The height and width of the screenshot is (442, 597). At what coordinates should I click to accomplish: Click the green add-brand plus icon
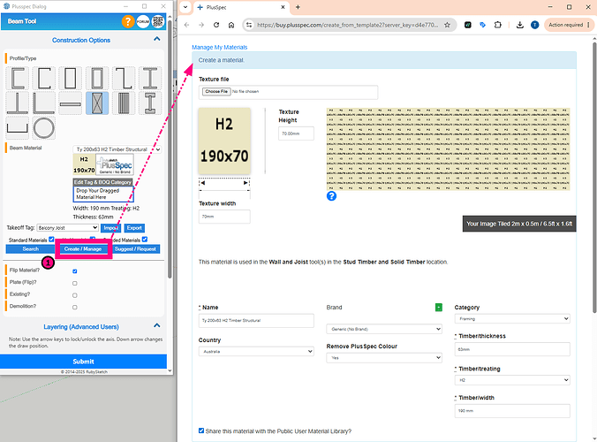click(x=439, y=307)
